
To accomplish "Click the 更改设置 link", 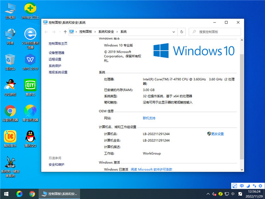I will coord(217,134).
